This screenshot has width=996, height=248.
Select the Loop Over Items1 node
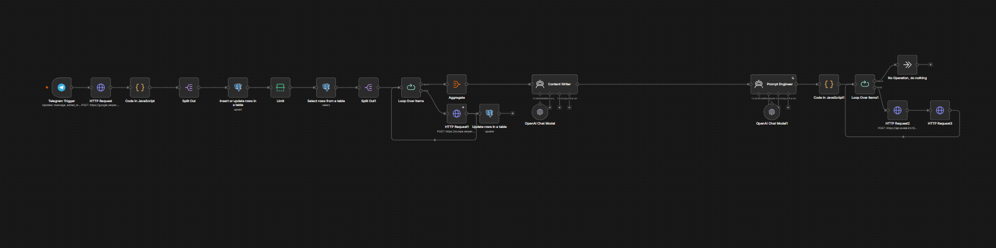[865, 84]
